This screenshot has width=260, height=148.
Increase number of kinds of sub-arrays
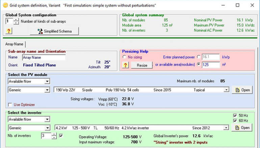point(16,20)
